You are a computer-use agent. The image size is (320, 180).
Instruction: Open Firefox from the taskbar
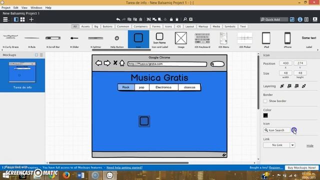(x=66, y=175)
